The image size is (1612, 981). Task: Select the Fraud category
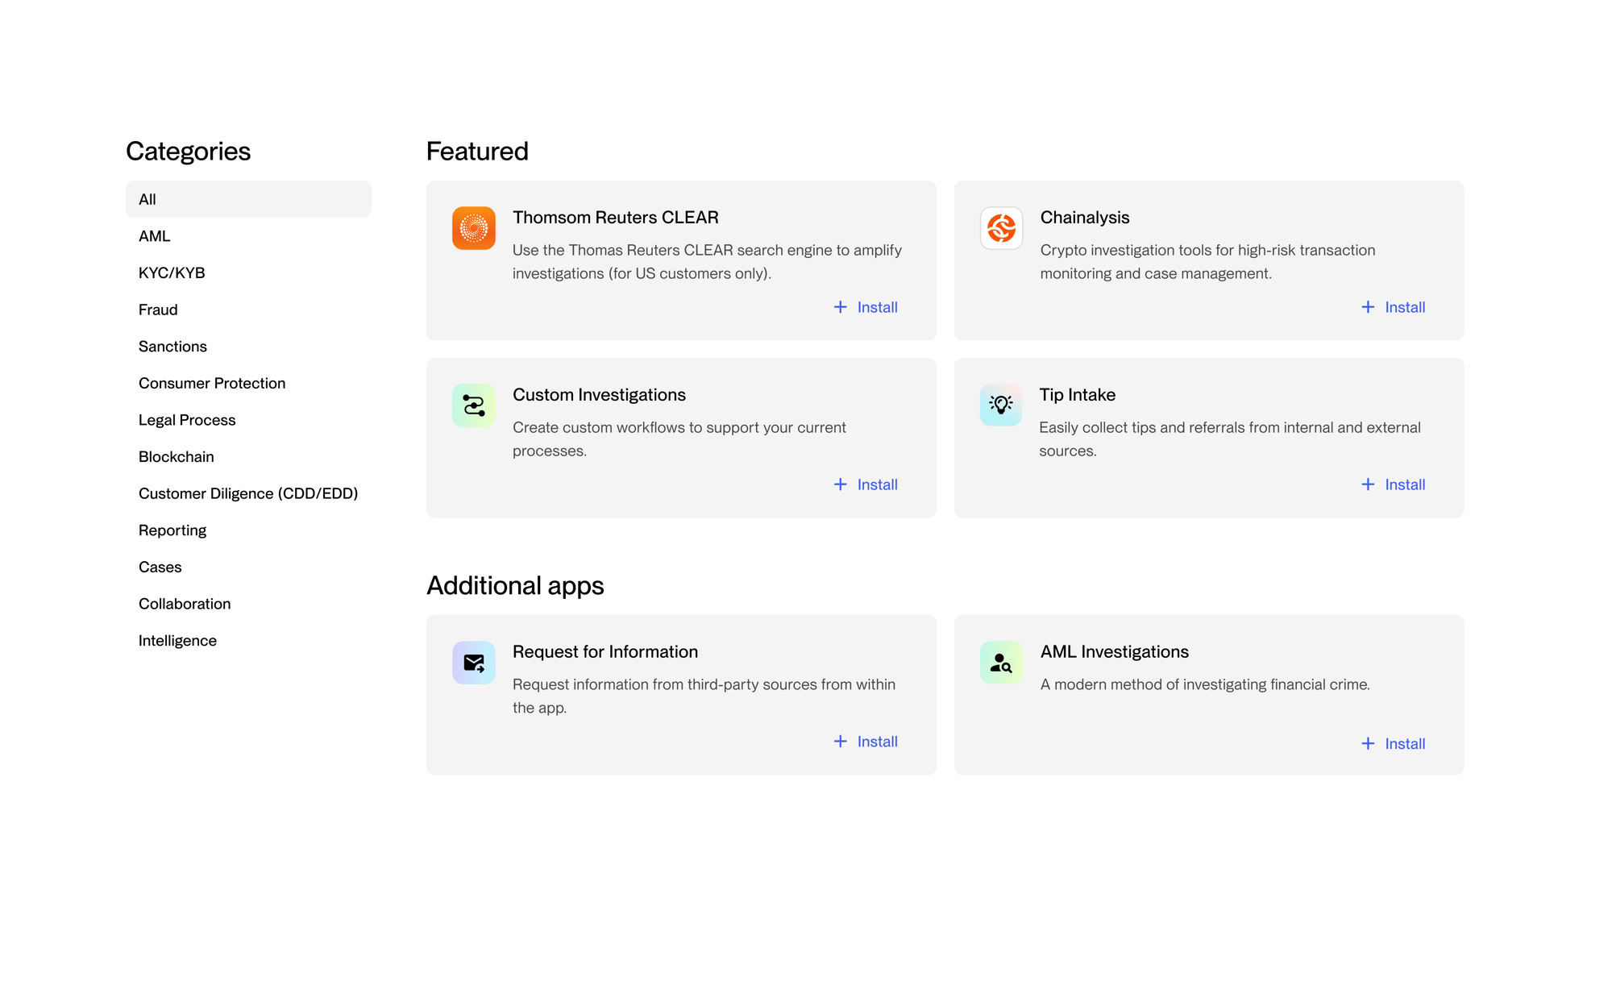[248, 310]
